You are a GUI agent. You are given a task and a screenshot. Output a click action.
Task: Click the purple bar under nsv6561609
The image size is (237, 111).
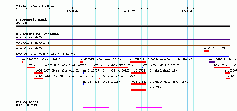coord(212,62)
